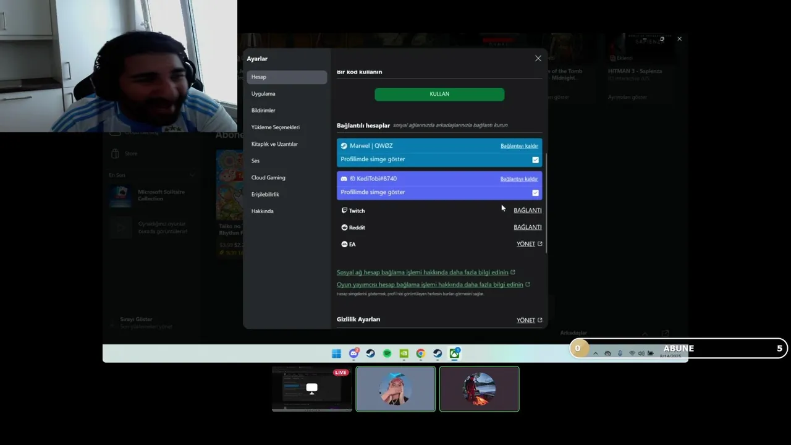
Task: Click the Discord logo beside KediTobi#8740
Action: pos(344,179)
